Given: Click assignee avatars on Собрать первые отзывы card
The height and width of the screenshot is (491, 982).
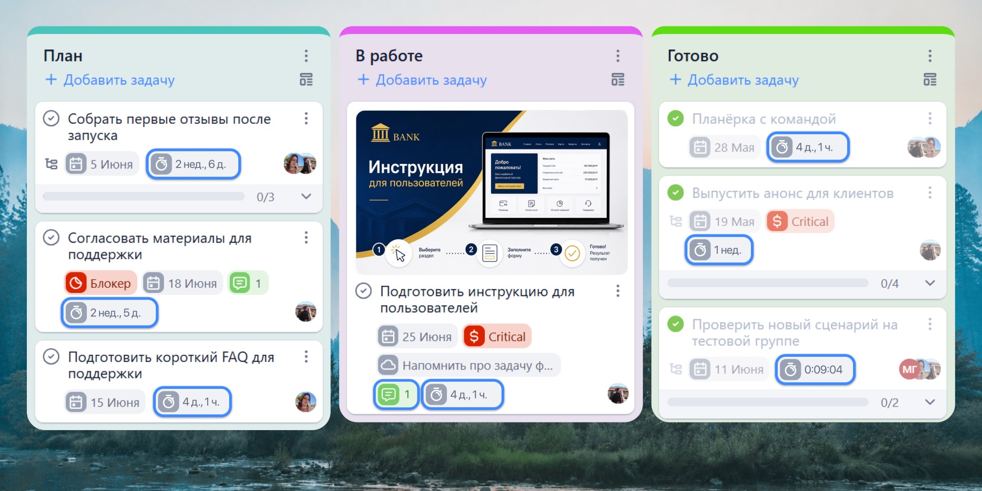Looking at the screenshot, I should click(300, 164).
